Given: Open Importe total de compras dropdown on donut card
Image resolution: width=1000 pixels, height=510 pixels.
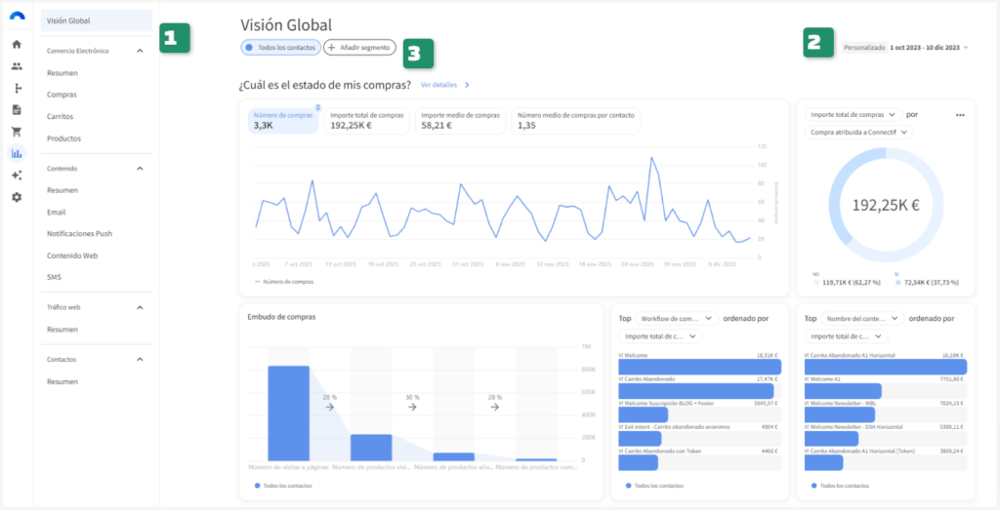Looking at the screenshot, I should click(853, 115).
